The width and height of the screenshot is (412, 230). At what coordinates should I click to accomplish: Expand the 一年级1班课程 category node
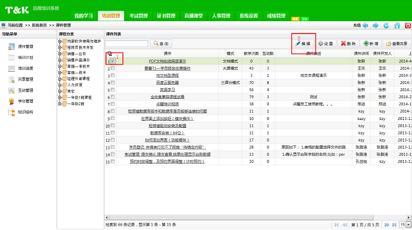[x=60, y=98]
